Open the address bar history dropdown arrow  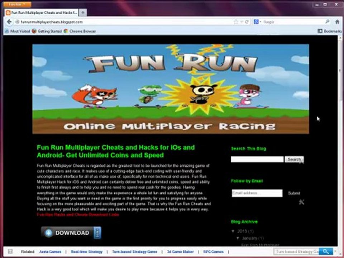pyautogui.click(x=242, y=22)
